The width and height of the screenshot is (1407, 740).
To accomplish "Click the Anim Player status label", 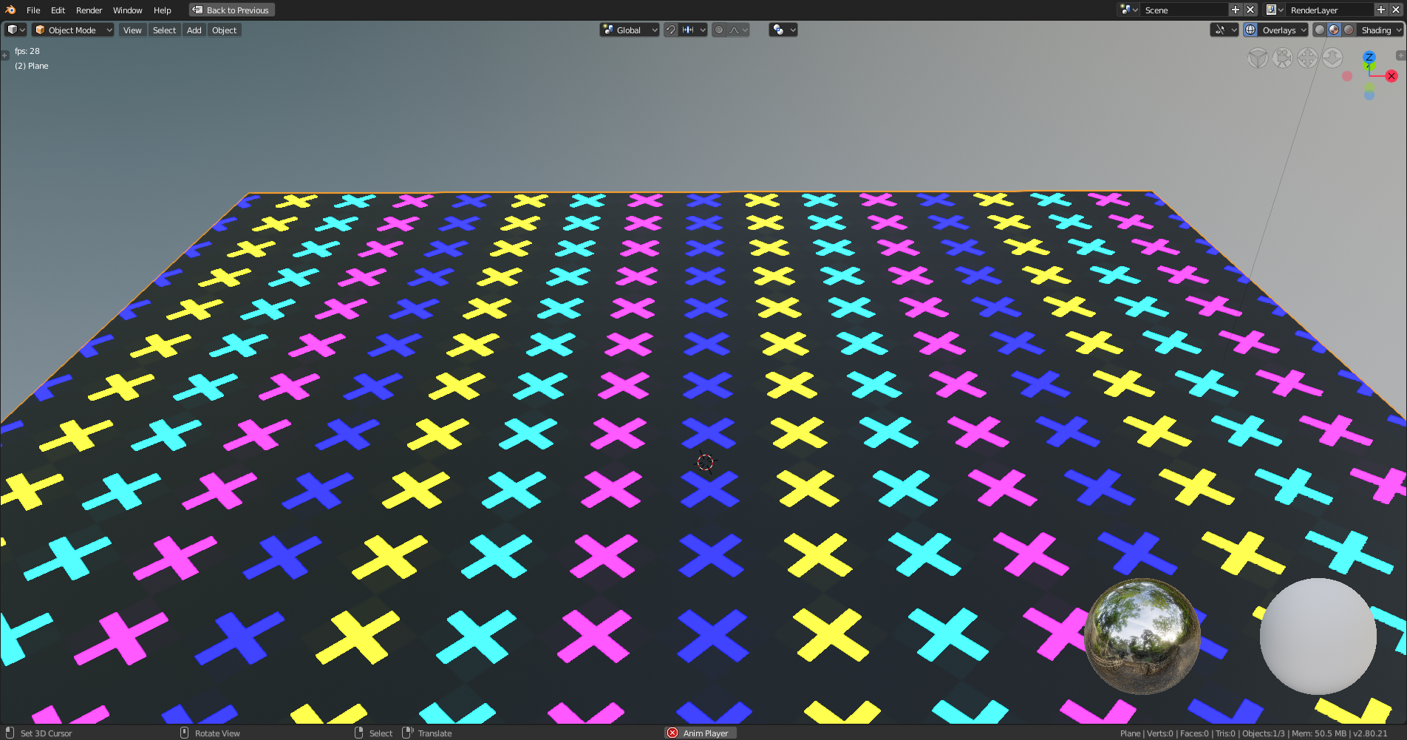I will 706,733.
